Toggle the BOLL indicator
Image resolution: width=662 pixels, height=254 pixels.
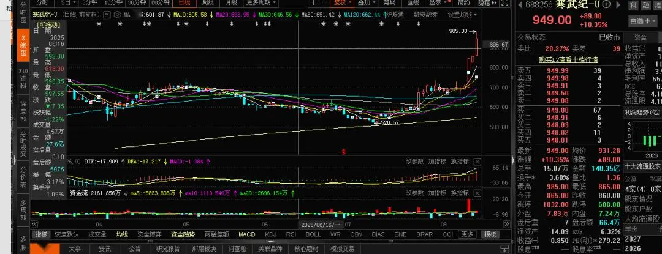pos(313,234)
